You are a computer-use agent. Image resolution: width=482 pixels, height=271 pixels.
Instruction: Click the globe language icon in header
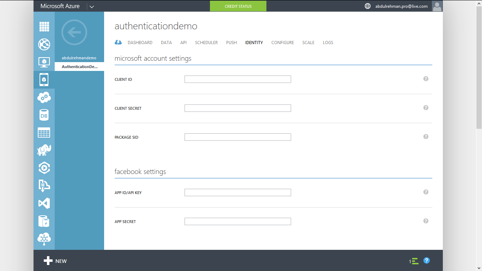368,6
